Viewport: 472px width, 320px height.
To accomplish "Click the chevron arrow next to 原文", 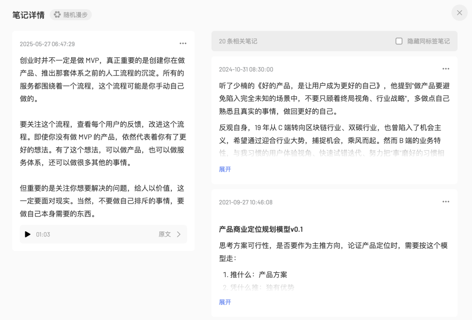I will [x=179, y=234].
